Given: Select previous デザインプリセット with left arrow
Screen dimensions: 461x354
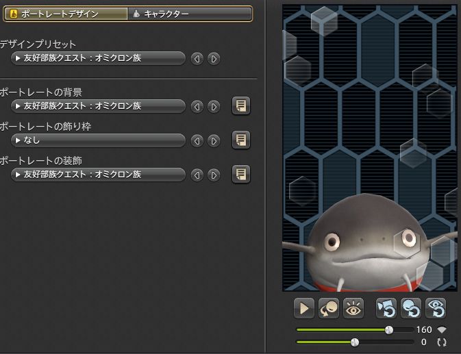Looking at the screenshot, I should point(197,59).
